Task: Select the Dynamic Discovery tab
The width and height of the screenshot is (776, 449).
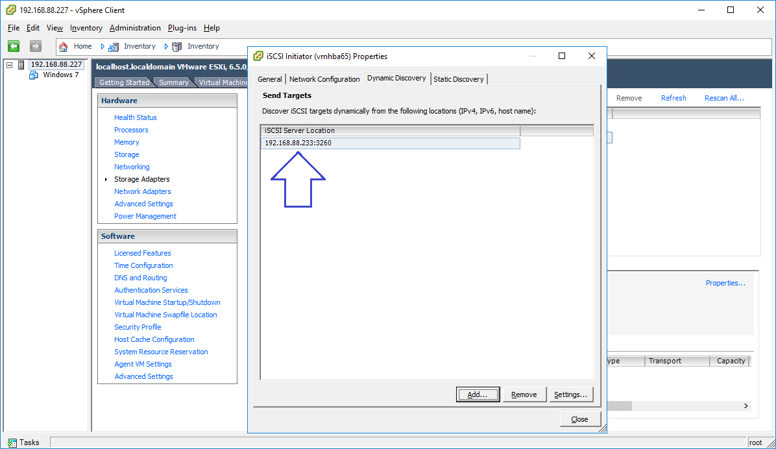Action: 396,79
